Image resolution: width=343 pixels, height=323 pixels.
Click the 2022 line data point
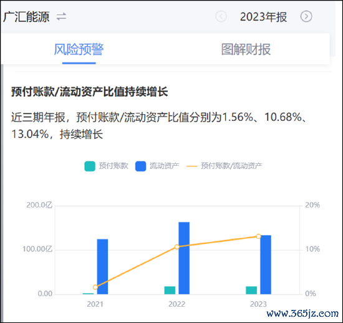tap(177, 247)
